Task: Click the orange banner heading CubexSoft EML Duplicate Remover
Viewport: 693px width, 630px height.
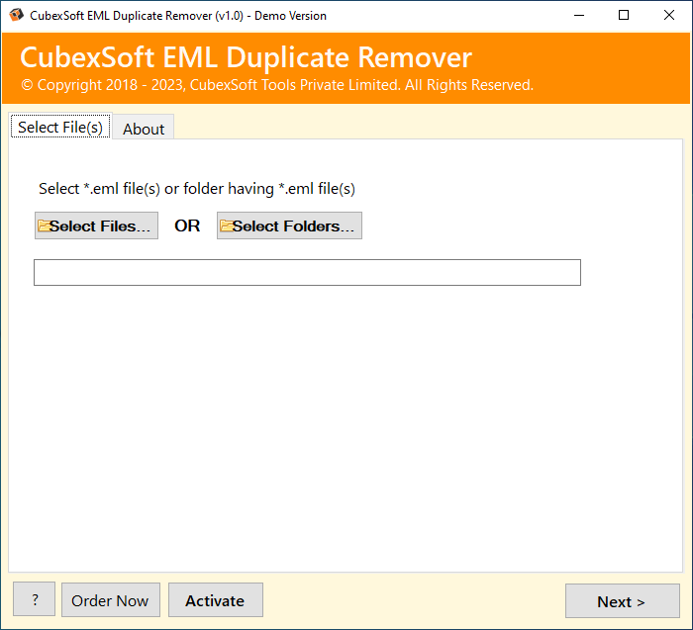Action: point(247,57)
